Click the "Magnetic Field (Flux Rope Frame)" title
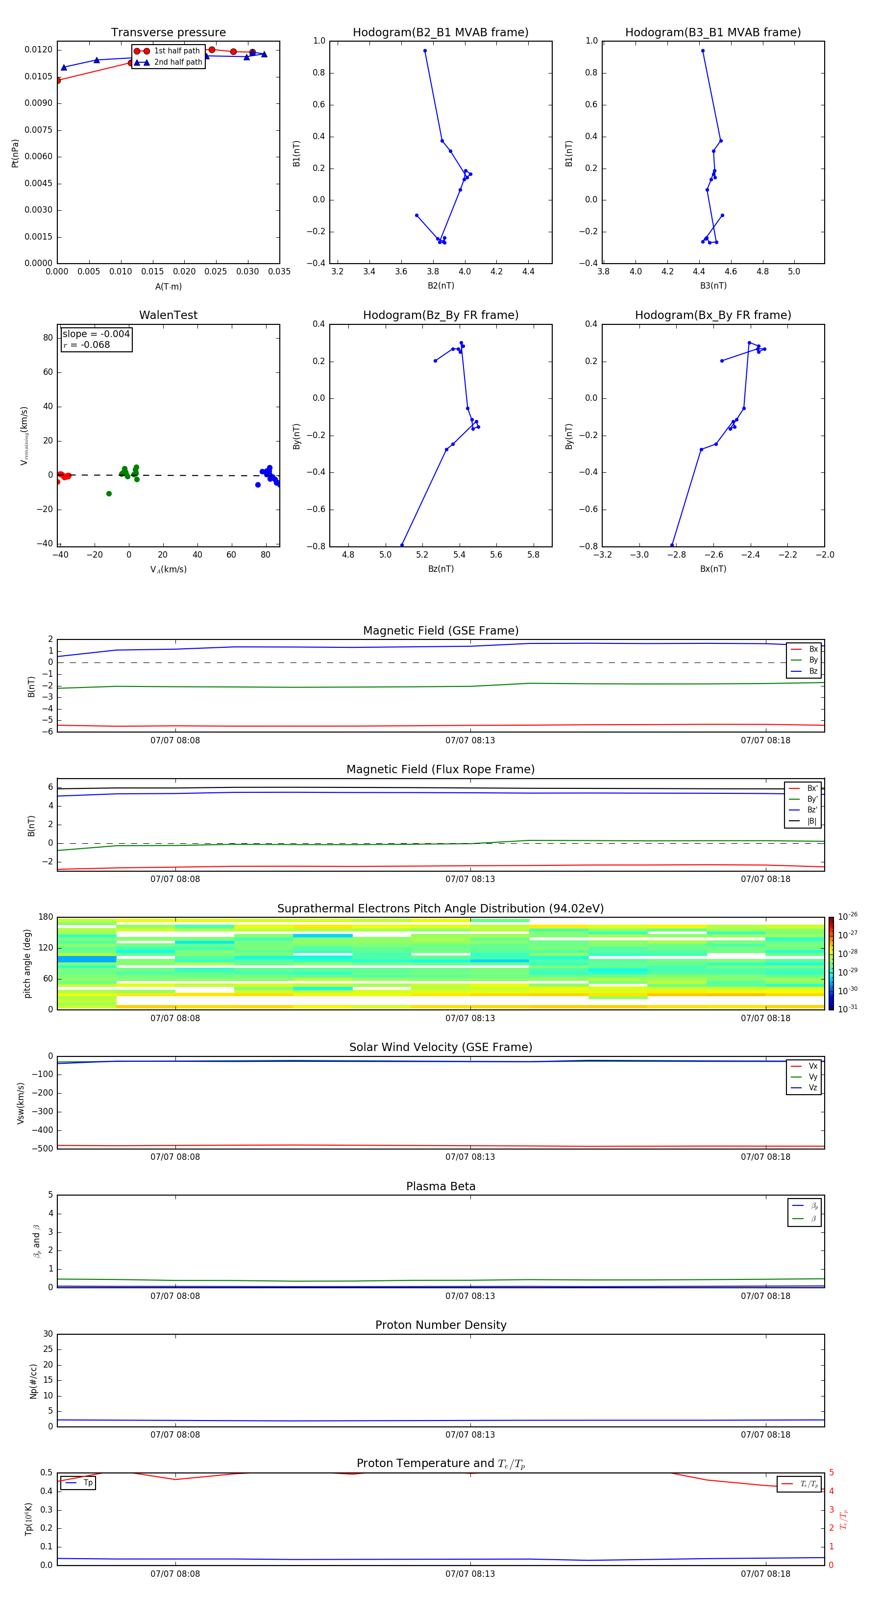The height and width of the screenshot is (1617, 882). [x=441, y=770]
